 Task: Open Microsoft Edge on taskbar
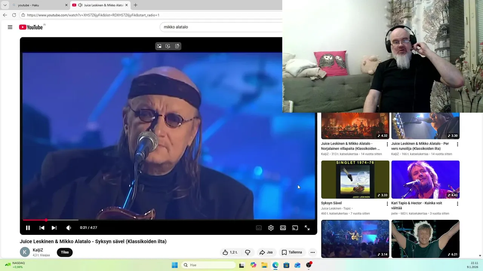click(x=275, y=265)
